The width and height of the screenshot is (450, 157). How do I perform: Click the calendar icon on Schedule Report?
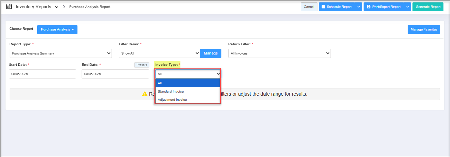tap(323, 7)
